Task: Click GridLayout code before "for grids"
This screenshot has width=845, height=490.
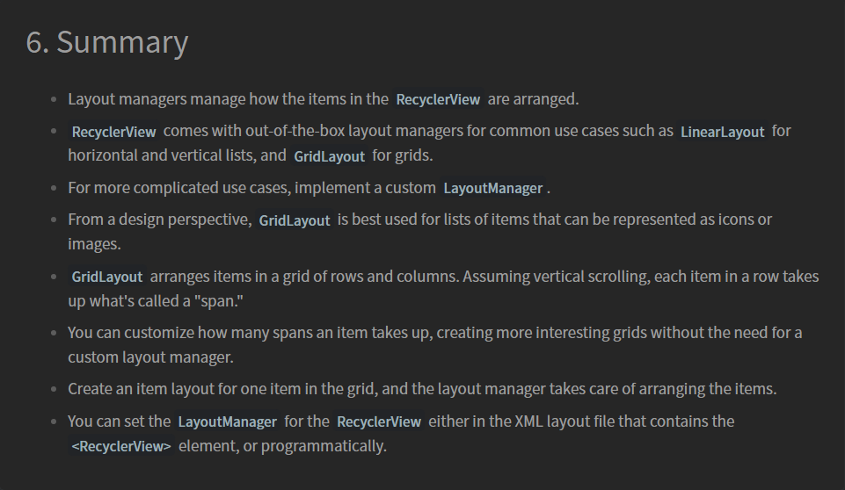Action: click(329, 156)
